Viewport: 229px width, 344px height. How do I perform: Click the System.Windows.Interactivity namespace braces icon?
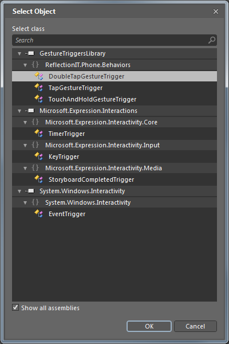pyautogui.click(x=35, y=202)
